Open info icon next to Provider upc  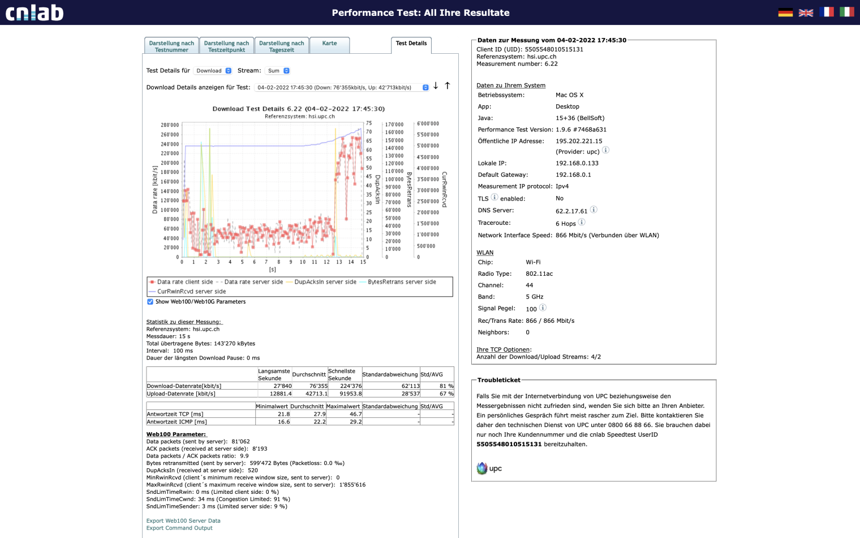[x=605, y=150]
